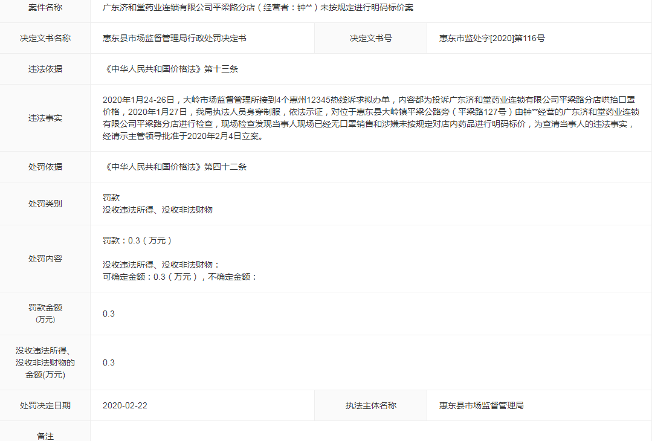Select the 没收违法所得、没收非法财物的金额 label
Image resolution: width=652 pixels, height=441 pixels.
(x=45, y=362)
